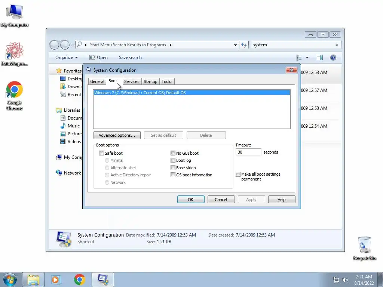383x287 pixels.
Task: Select the Alternate shell radio button
Action: click(x=107, y=168)
